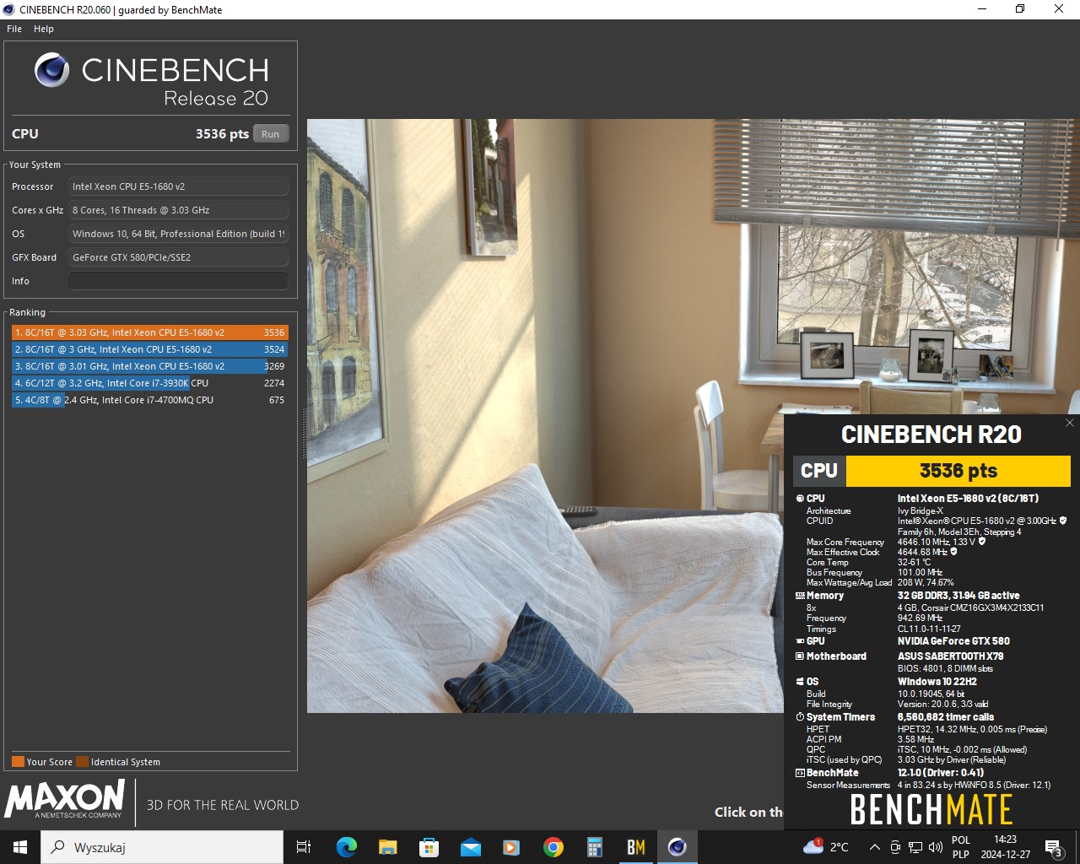Open the weather widget showing 2°C

[x=826, y=847]
